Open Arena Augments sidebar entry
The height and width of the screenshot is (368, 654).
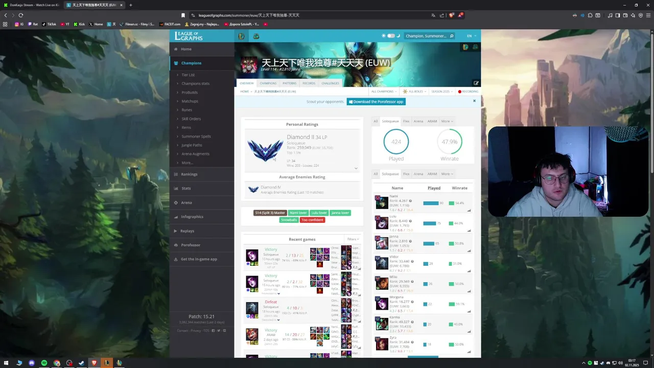195,154
